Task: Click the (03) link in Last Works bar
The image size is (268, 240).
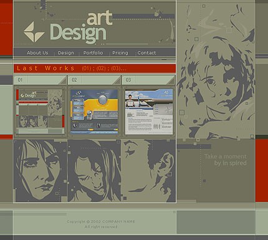Action: point(116,68)
